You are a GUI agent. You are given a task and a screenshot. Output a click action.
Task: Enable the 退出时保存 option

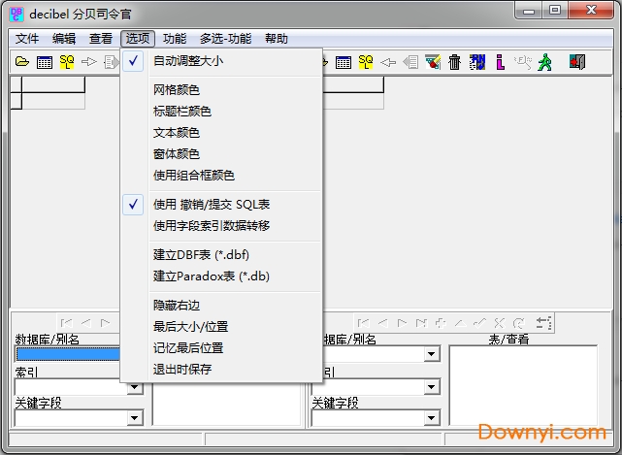click(182, 370)
